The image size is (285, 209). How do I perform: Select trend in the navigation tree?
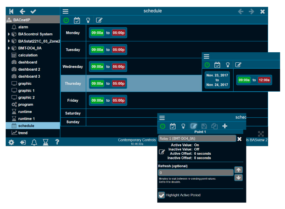(x=23, y=133)
